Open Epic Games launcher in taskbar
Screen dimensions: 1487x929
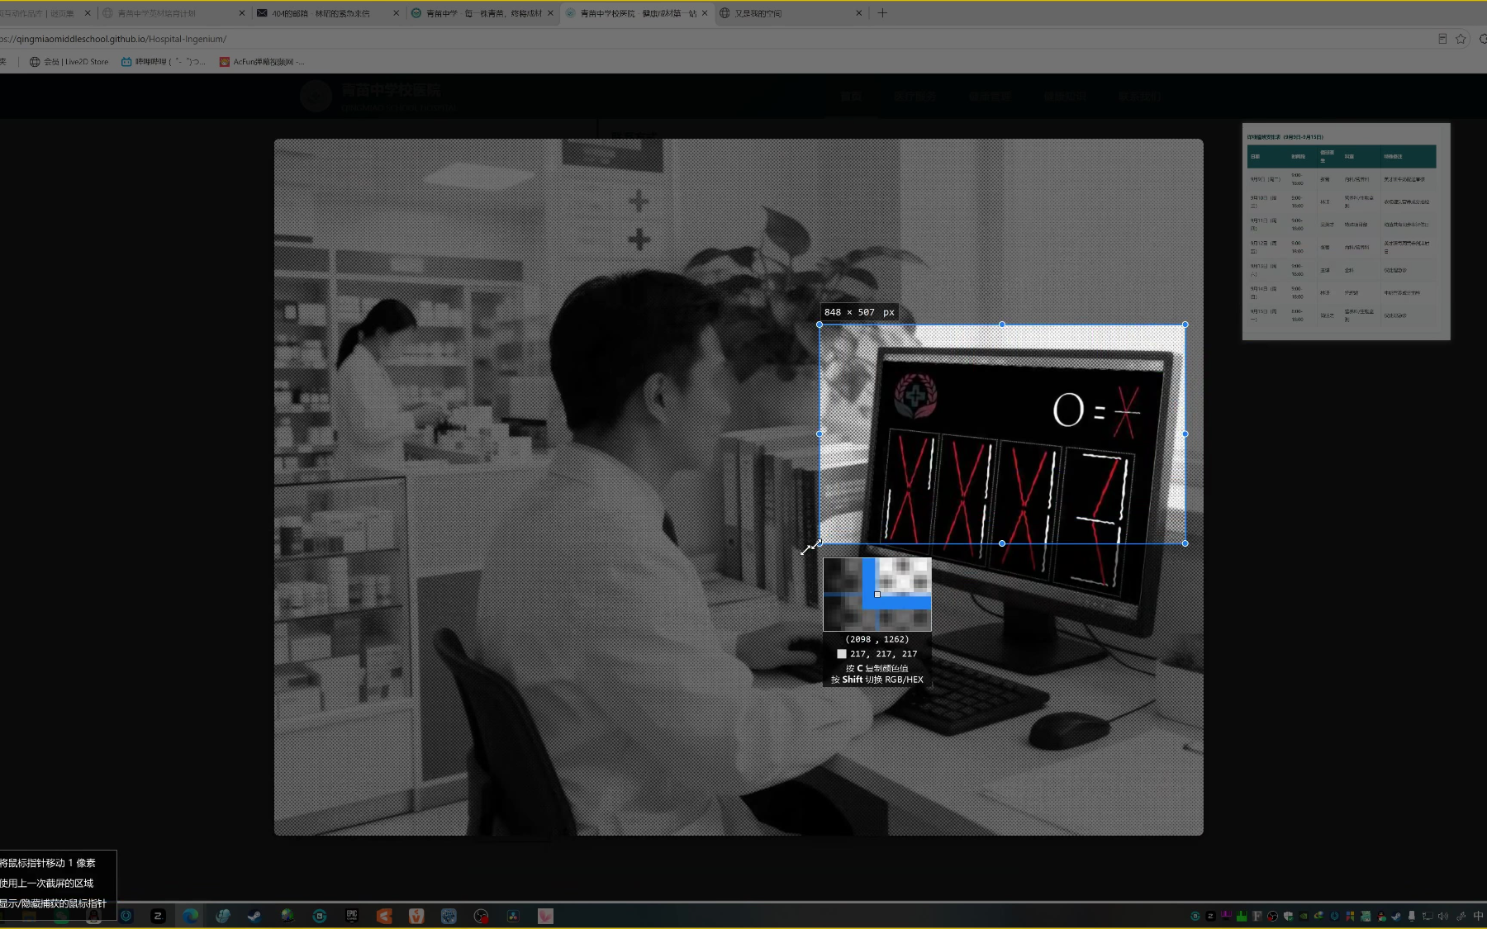tap(352, 916)
